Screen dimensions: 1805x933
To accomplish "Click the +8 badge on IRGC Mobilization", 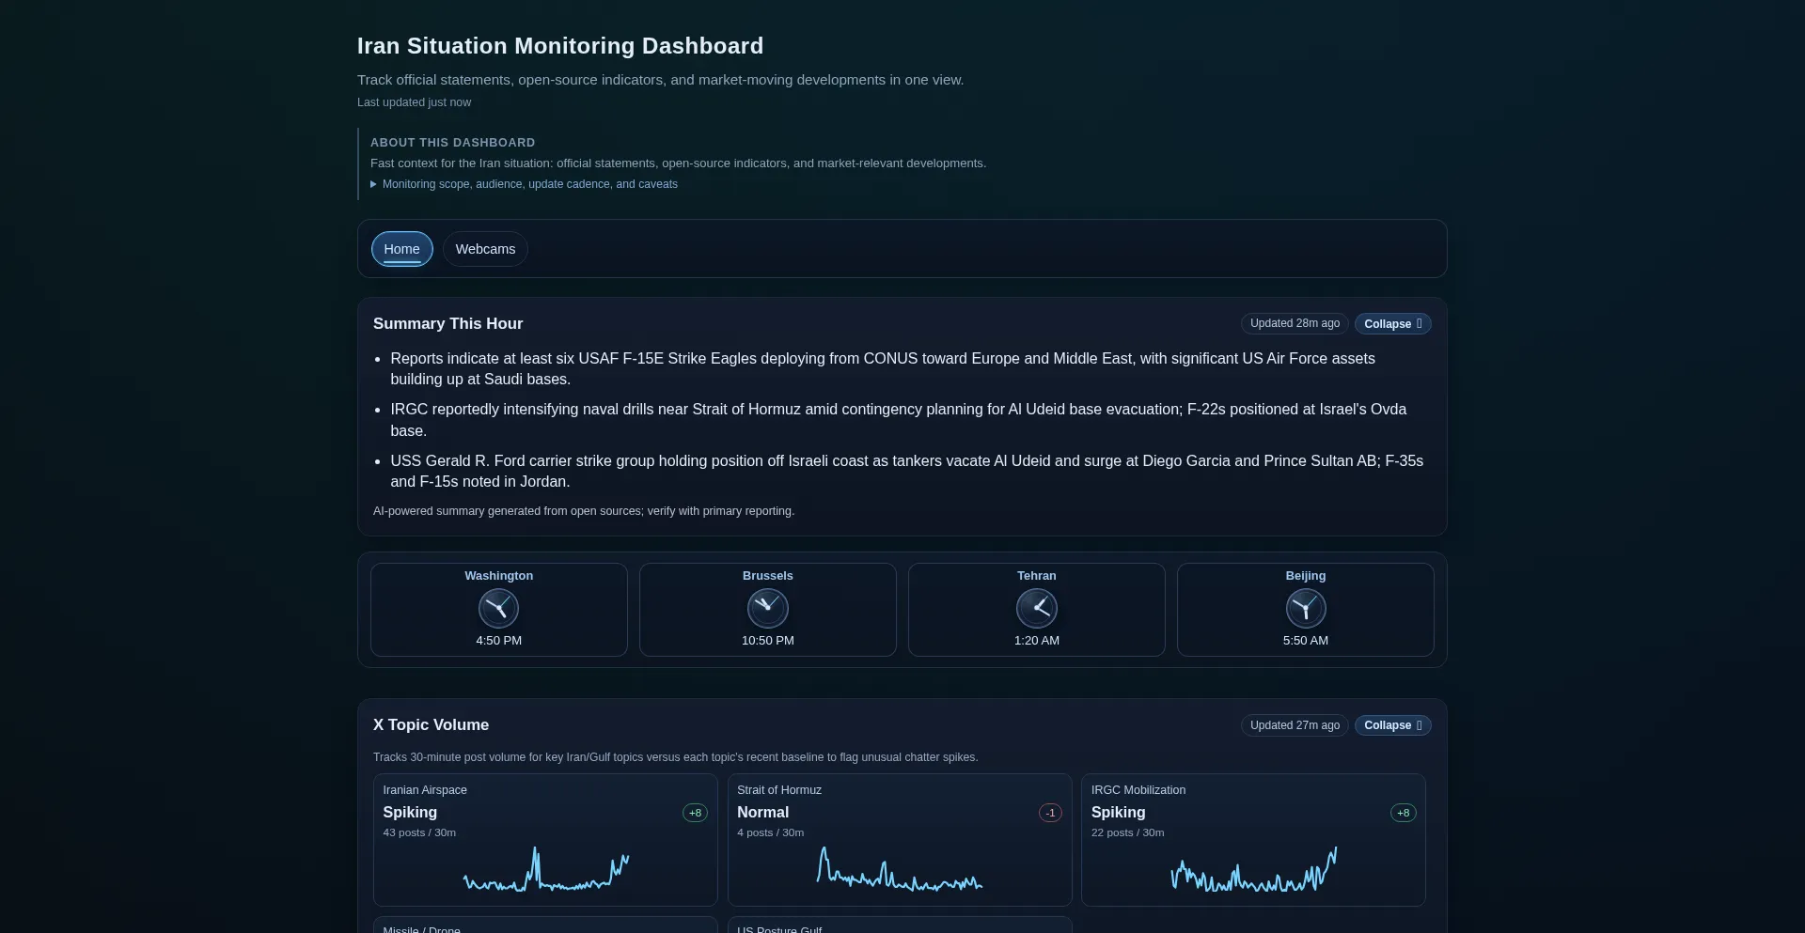I will (1403, 813).
